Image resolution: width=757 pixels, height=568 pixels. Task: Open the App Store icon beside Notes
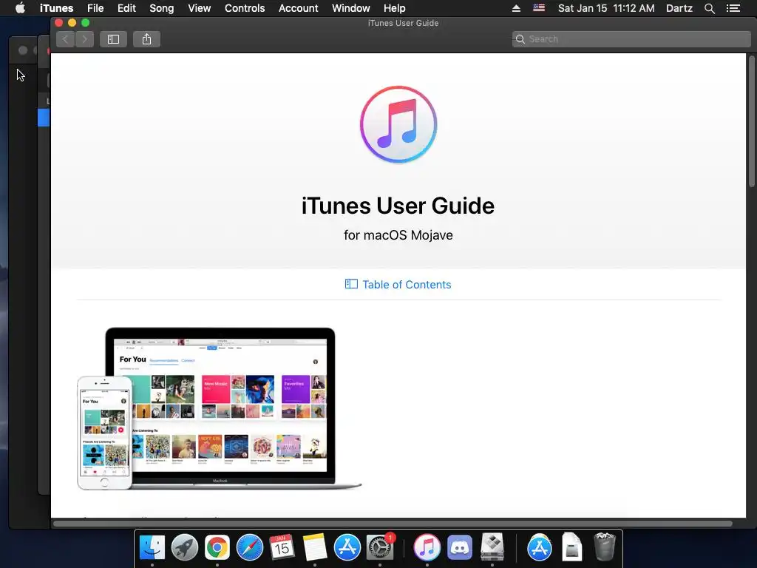coord(347,547)
